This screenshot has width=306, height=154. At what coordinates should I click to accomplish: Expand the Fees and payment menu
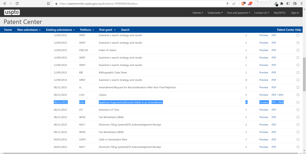tap(239, 13)
